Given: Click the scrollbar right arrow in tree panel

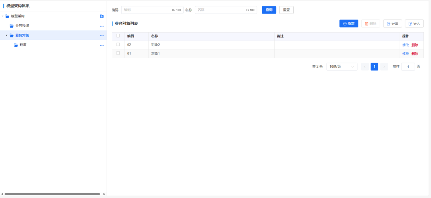Looking at the screenshot, I should (x=104, y=194).
